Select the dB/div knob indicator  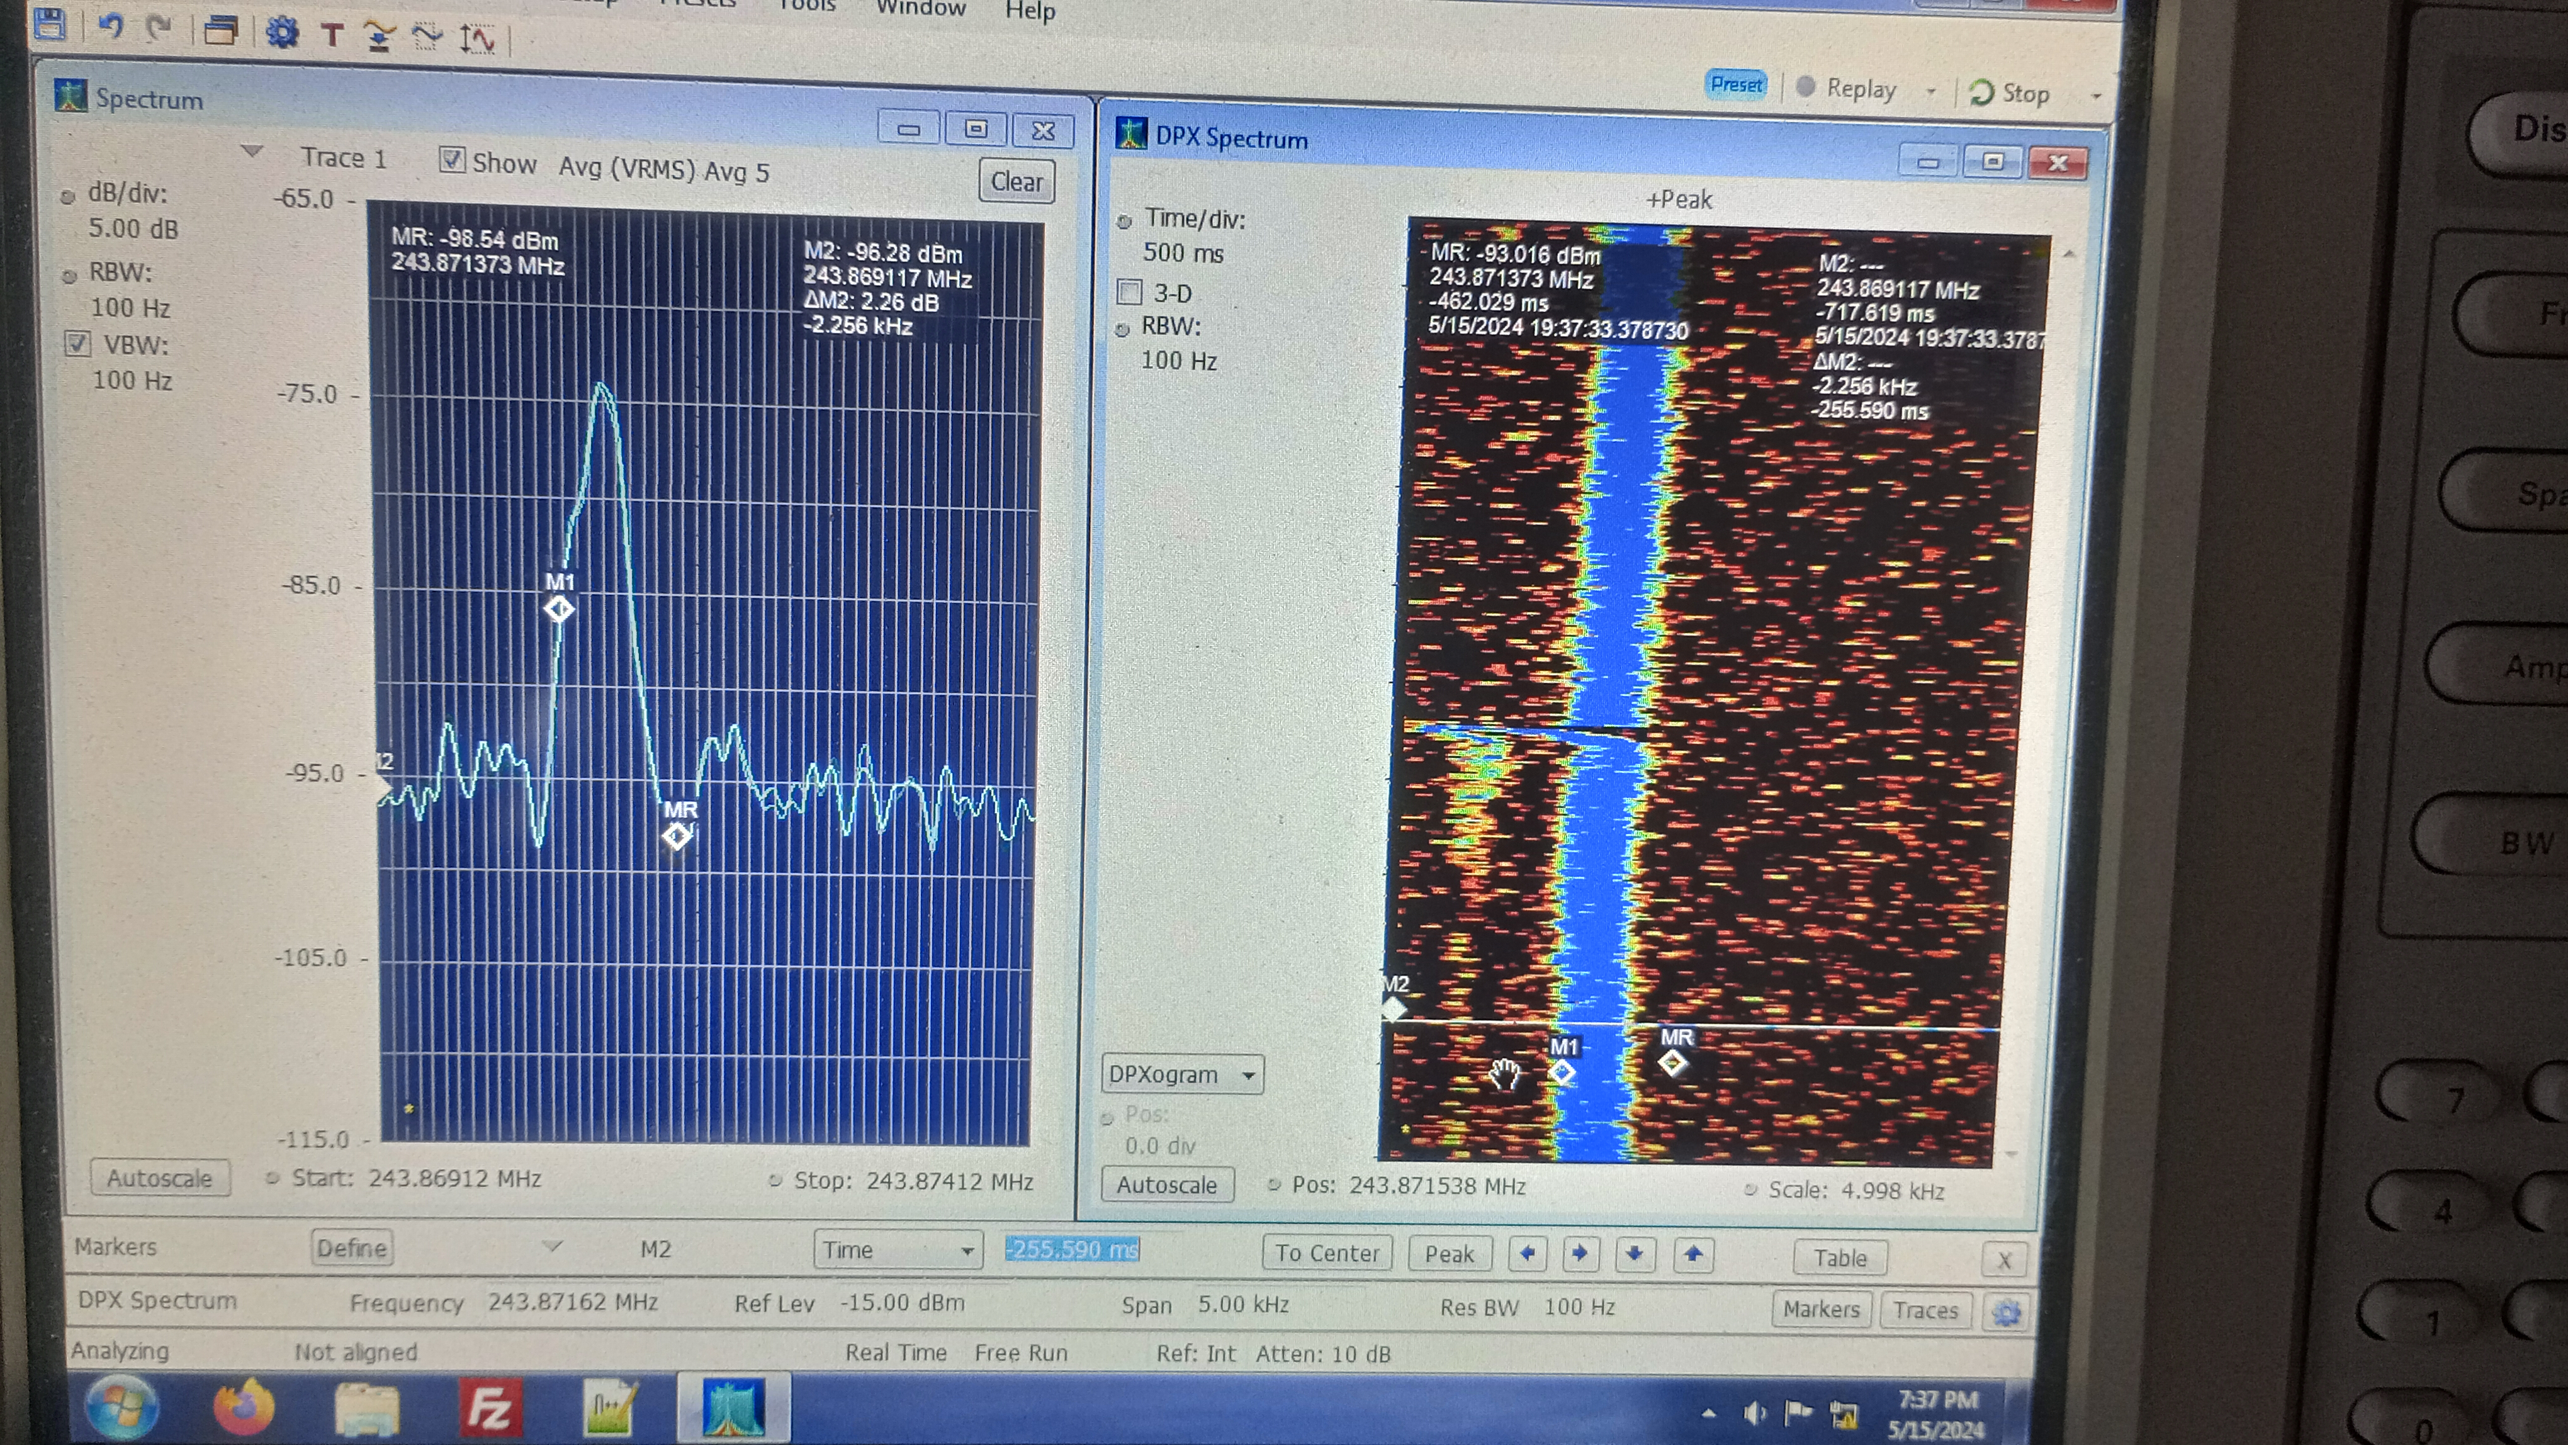pos(68,196)
